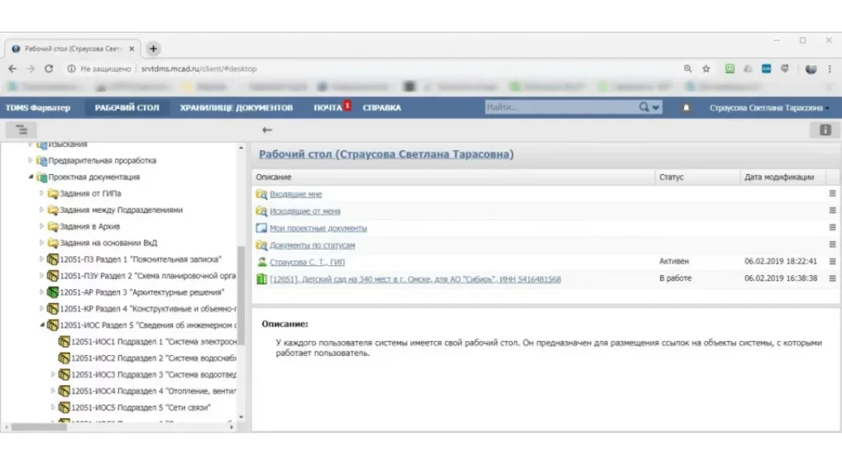
Task: Open search options dropdown arrow
Action: click(x=656, y=108)
